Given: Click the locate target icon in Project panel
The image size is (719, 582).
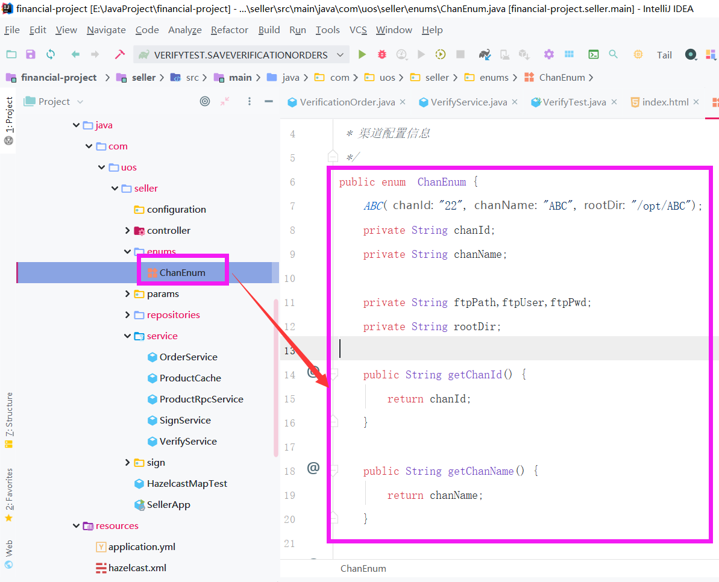Looking at the screenshot, I should click(x=205, y=101).
